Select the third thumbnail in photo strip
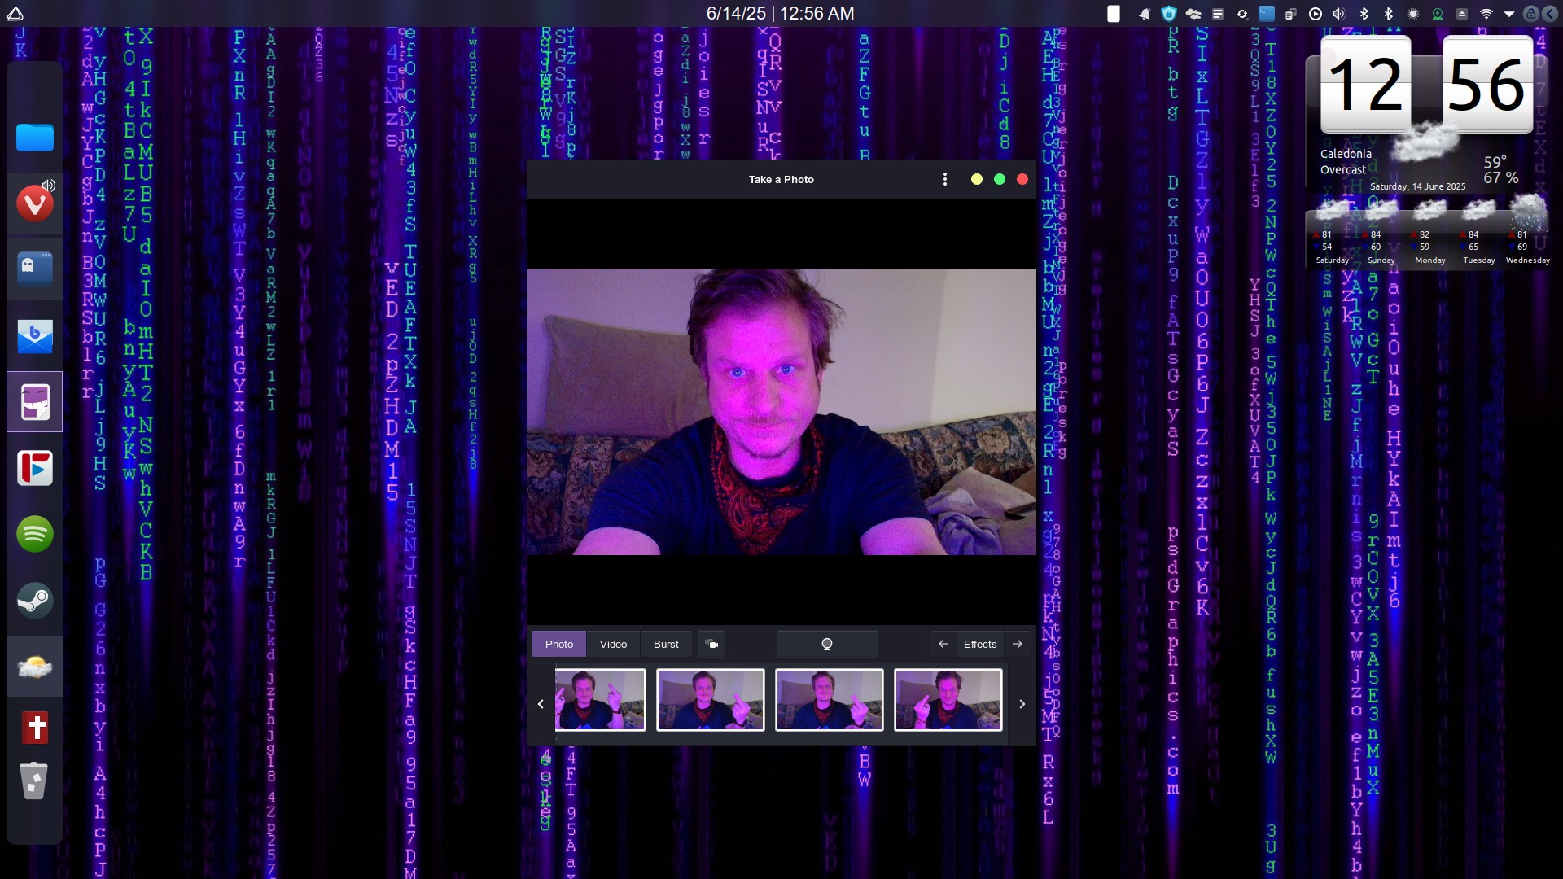 click(830, 700)
